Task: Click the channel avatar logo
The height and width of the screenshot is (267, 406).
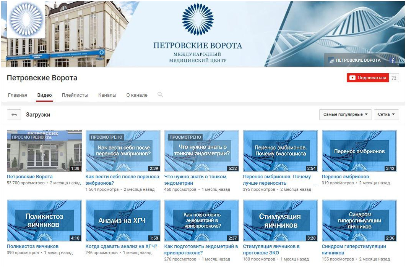Action: point(26,19)
